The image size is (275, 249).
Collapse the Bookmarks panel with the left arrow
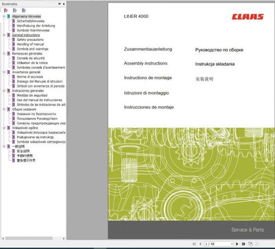(64, 3)
